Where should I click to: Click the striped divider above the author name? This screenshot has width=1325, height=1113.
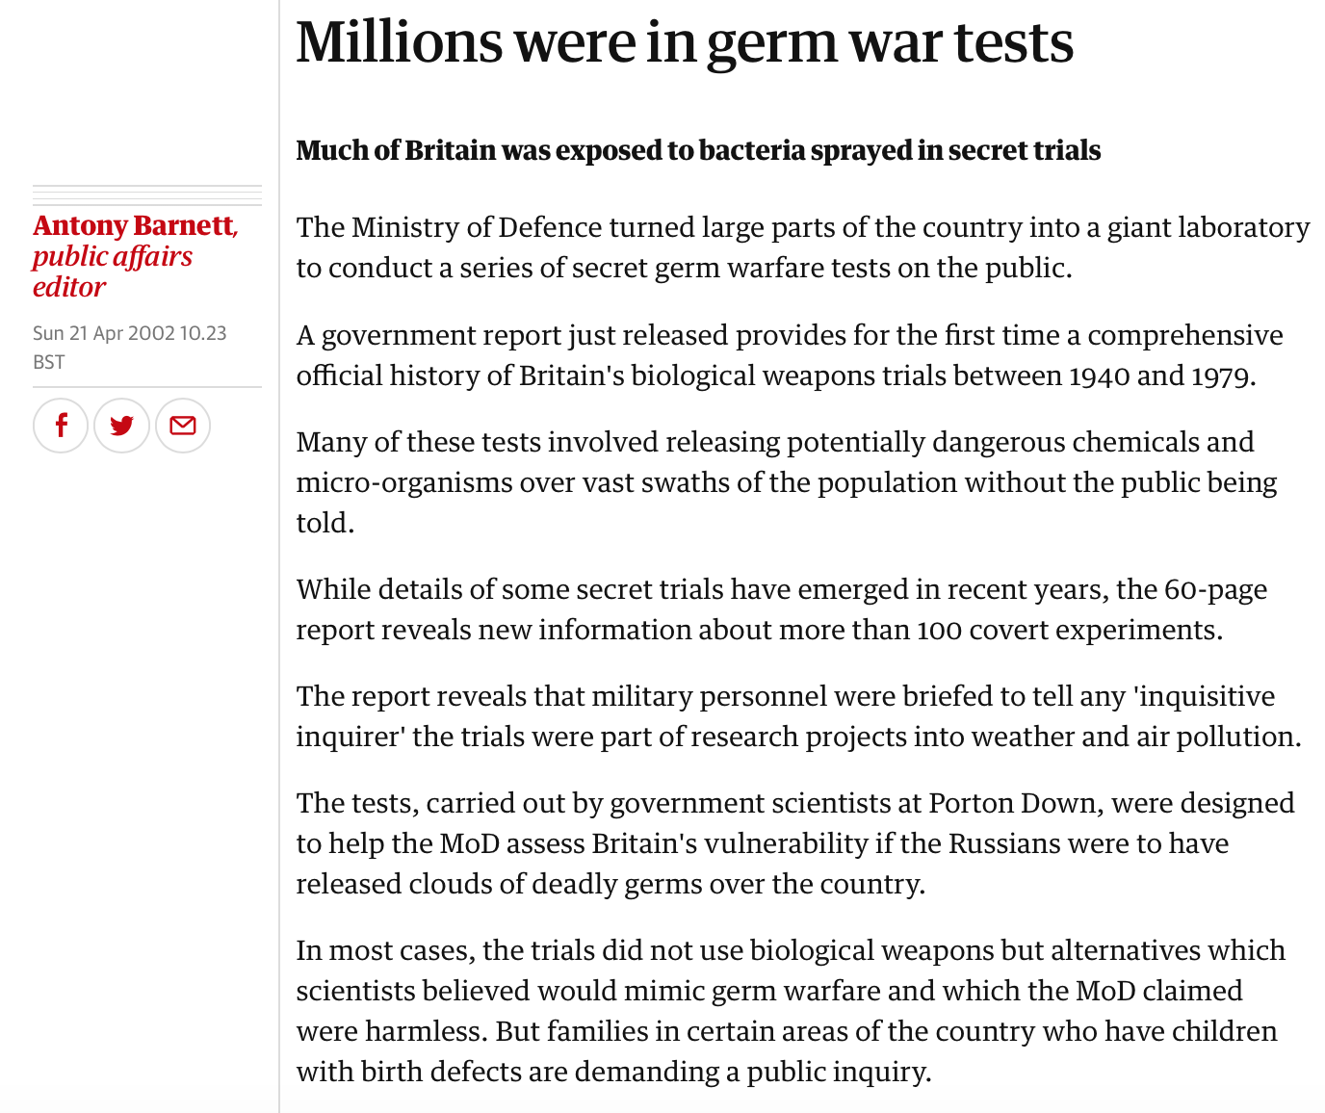pyautogui.click(x=147, y=195)
